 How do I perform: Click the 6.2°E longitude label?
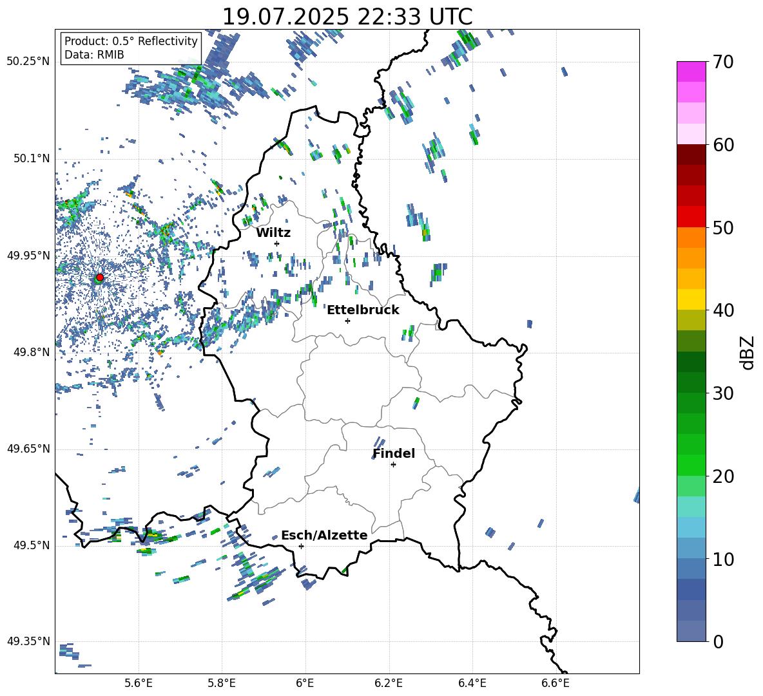[x=389, y=684]
